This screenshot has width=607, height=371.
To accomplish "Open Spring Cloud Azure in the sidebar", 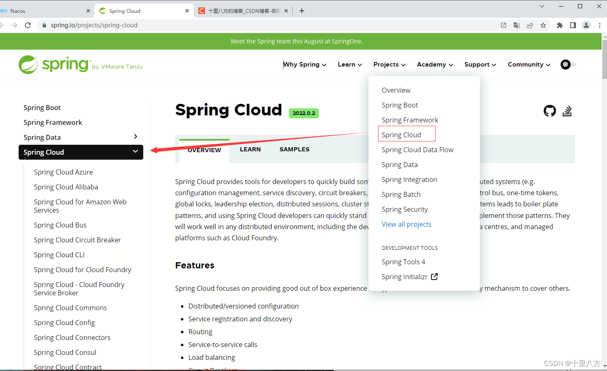I will 63,172.
